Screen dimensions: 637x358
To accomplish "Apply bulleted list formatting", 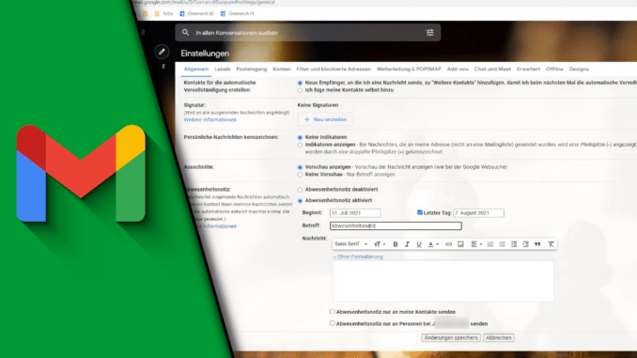I will point(502,244).
